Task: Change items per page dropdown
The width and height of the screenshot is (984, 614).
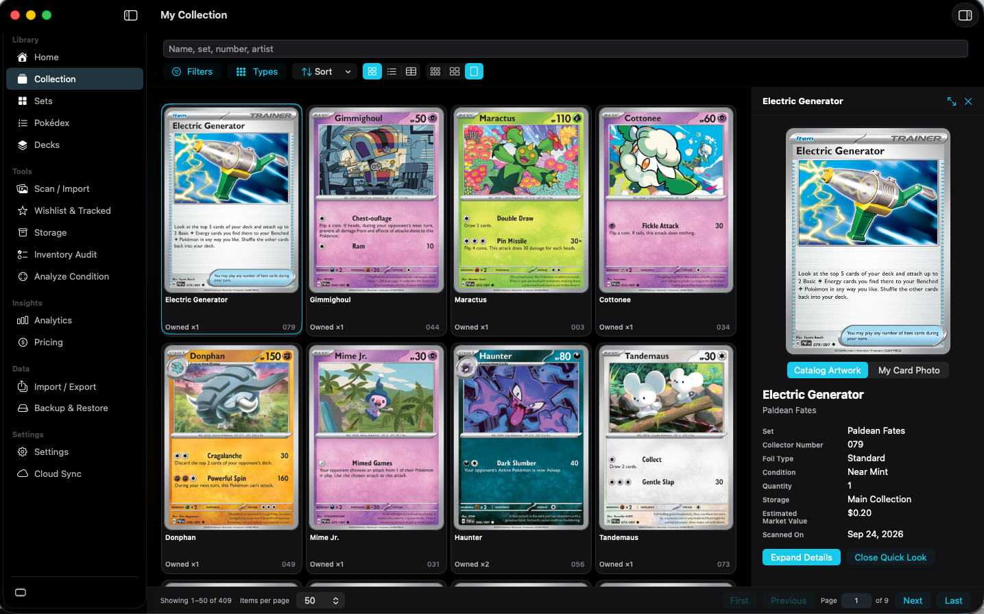Action: point(321,600)
